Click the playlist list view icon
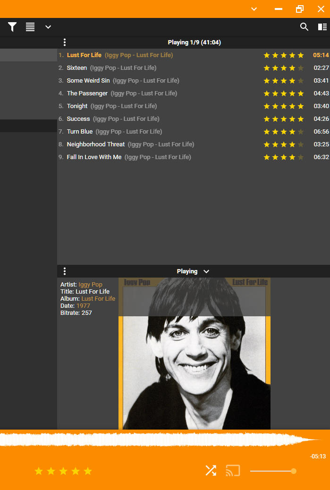Image resolution: width=330 pixels, height=490 pixels. tap(30, 27)
